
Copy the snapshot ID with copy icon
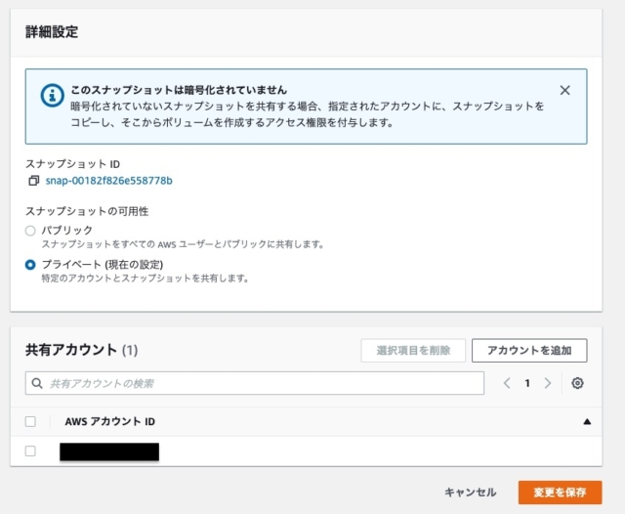pyautogui.click(x=33, y=181)
